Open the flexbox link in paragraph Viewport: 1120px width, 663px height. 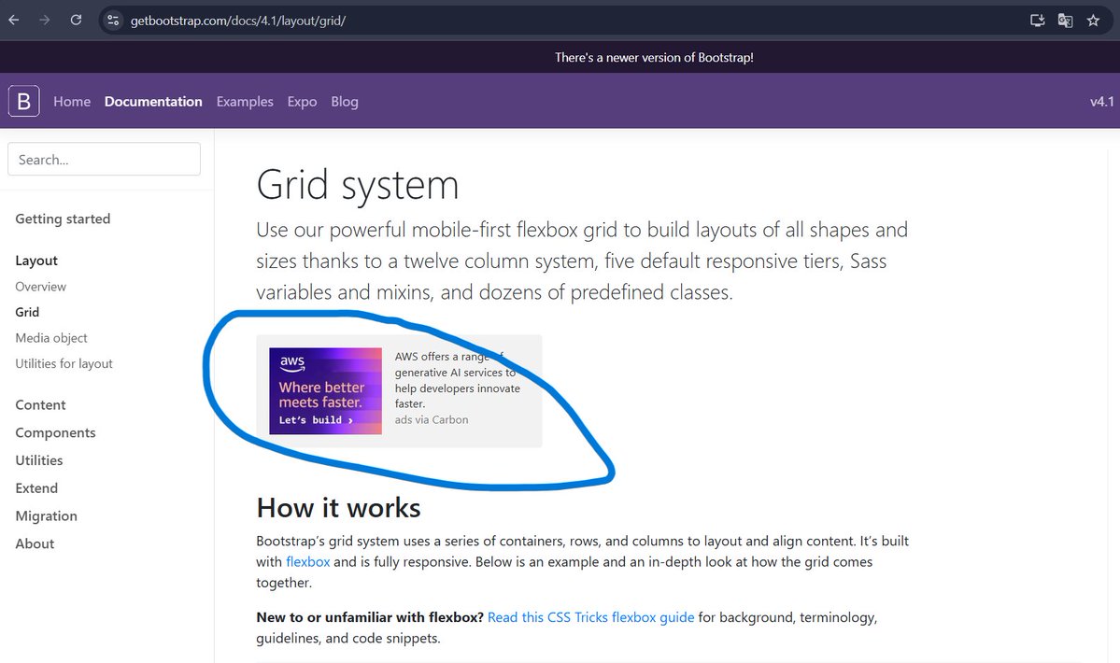[308, 561]
